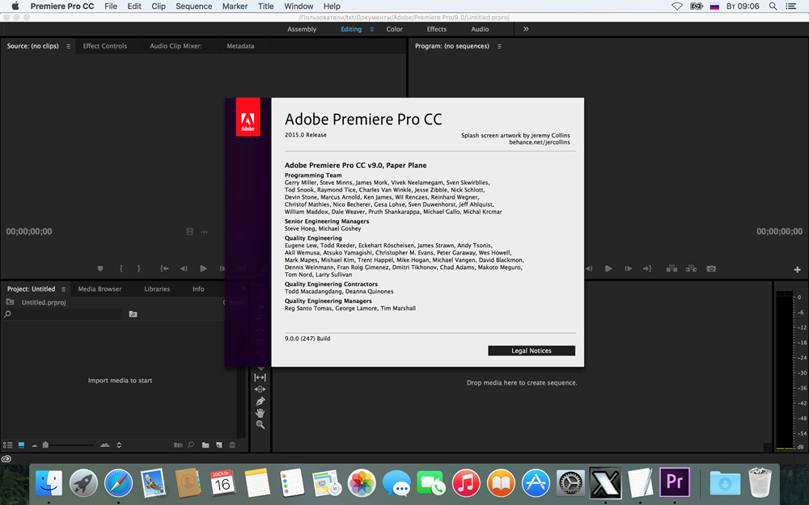The image size is (809, 505).
Task: Create new search bin from query
Action: pos(133,314)
